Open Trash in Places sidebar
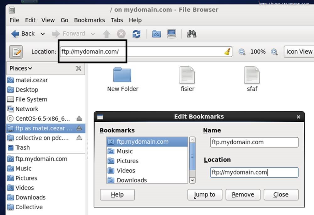The width and height of the screenshot is (314, 215). click(46, 147)
